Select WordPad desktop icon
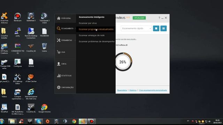The width and height of the screenshot is (223, 125). [4, 108]
